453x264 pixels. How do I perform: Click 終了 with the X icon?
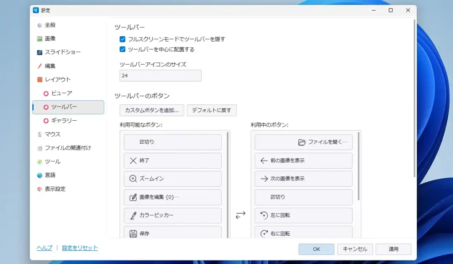click(173, 160)
